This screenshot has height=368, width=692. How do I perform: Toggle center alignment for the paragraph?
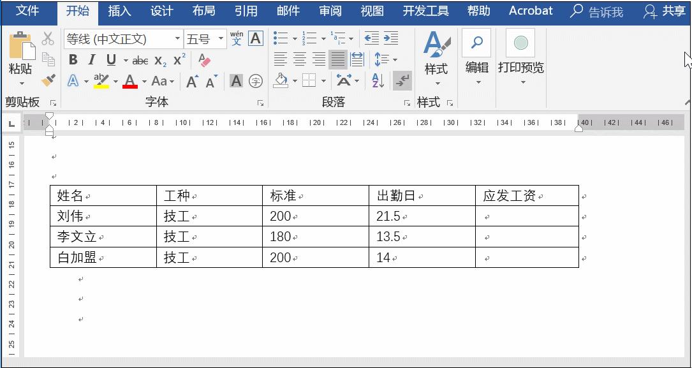pos(299,59)
